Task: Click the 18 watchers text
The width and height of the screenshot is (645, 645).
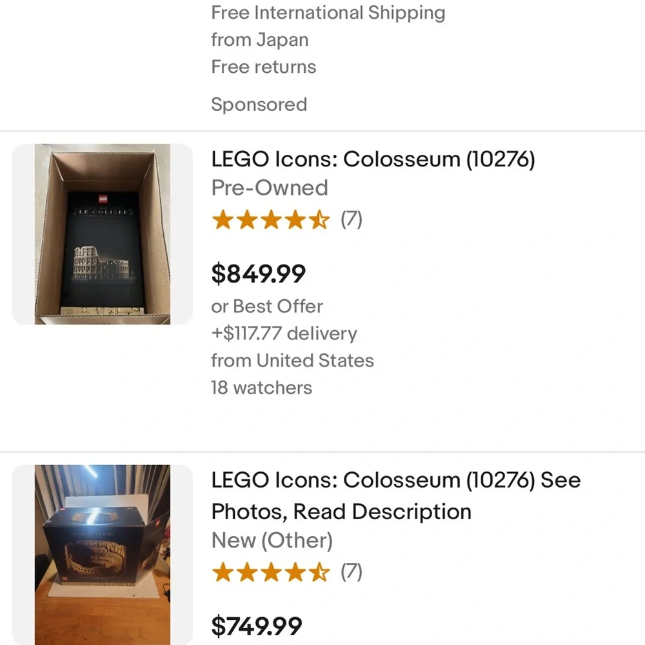Action: 261,388
